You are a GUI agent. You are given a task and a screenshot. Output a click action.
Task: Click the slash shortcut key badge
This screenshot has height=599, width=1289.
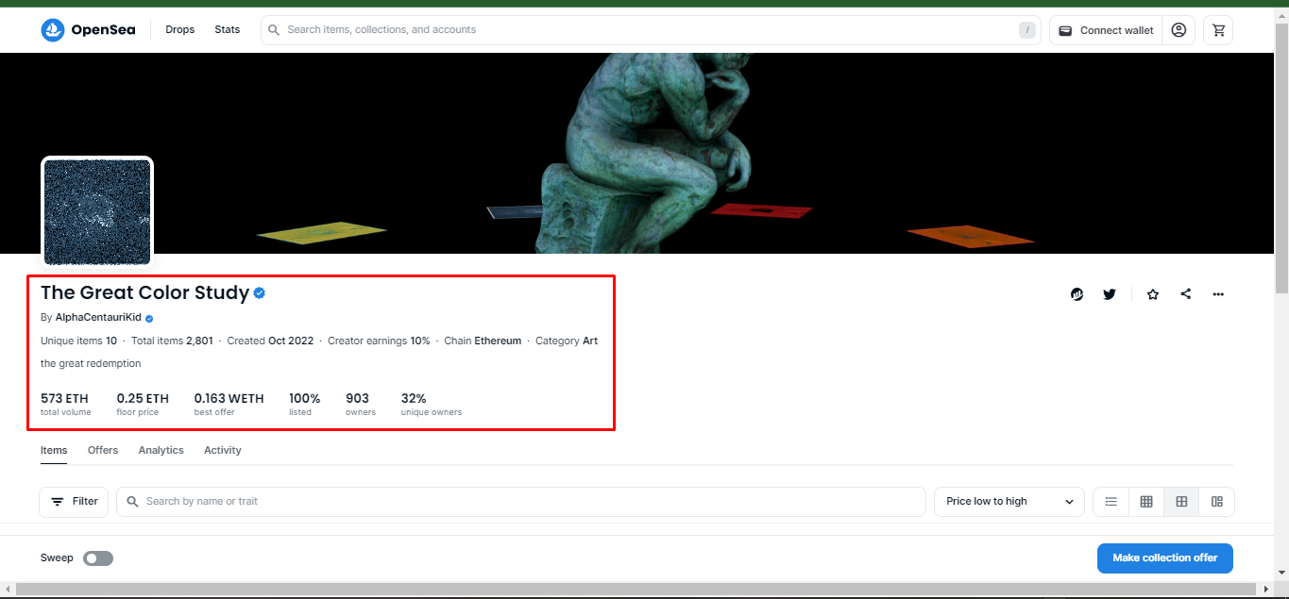[x=1027, y=30]
